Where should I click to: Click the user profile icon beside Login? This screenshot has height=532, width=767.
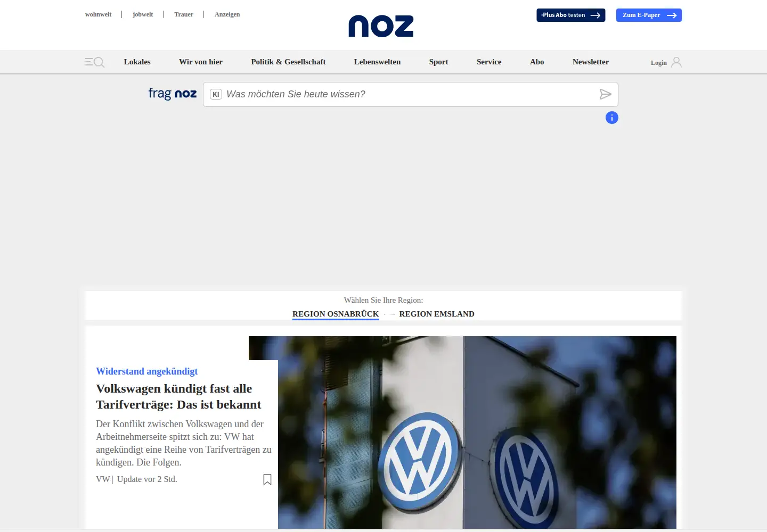[x=676, y=62]
